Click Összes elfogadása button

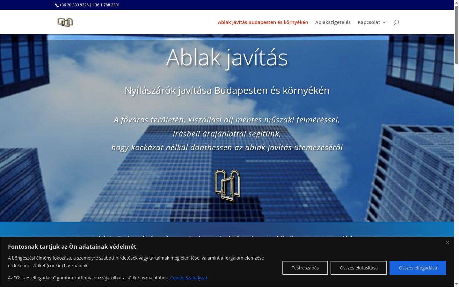[418, 268]
